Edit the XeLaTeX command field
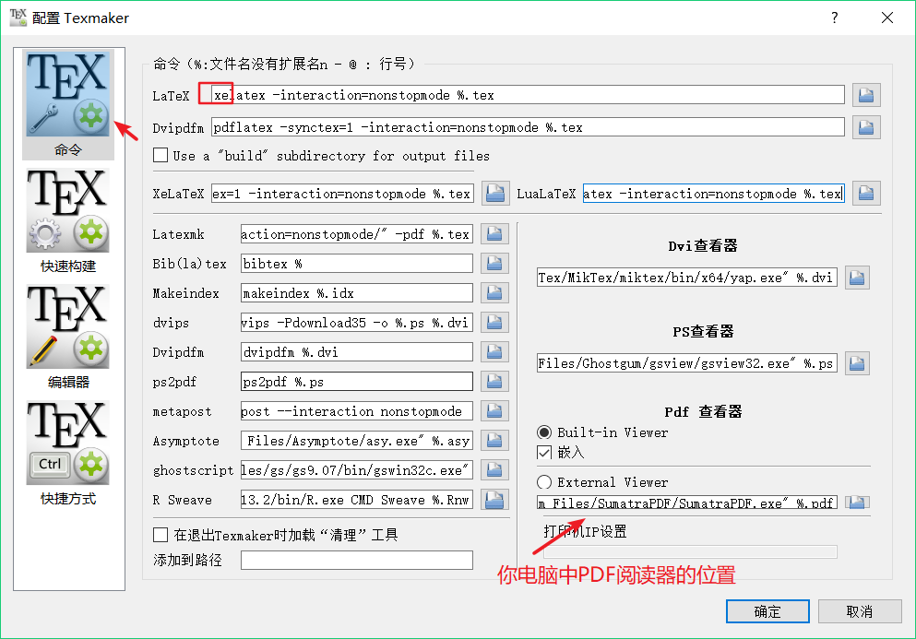The width and height of the screenshot is (916, 639). [x=341, y=194]
